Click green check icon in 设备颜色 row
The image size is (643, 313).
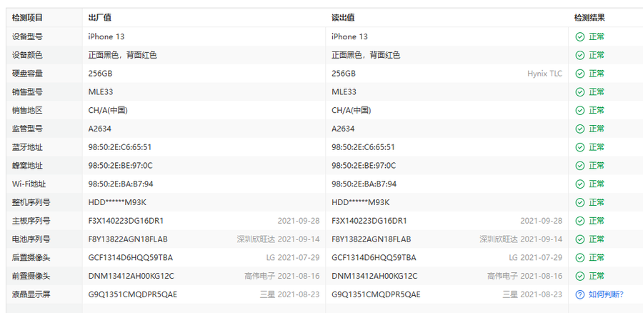tap(580, 55)
